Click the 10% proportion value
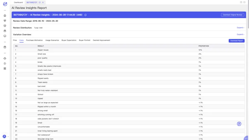The height and width of the screenshot is (140, 249). [x=200, y=50]
